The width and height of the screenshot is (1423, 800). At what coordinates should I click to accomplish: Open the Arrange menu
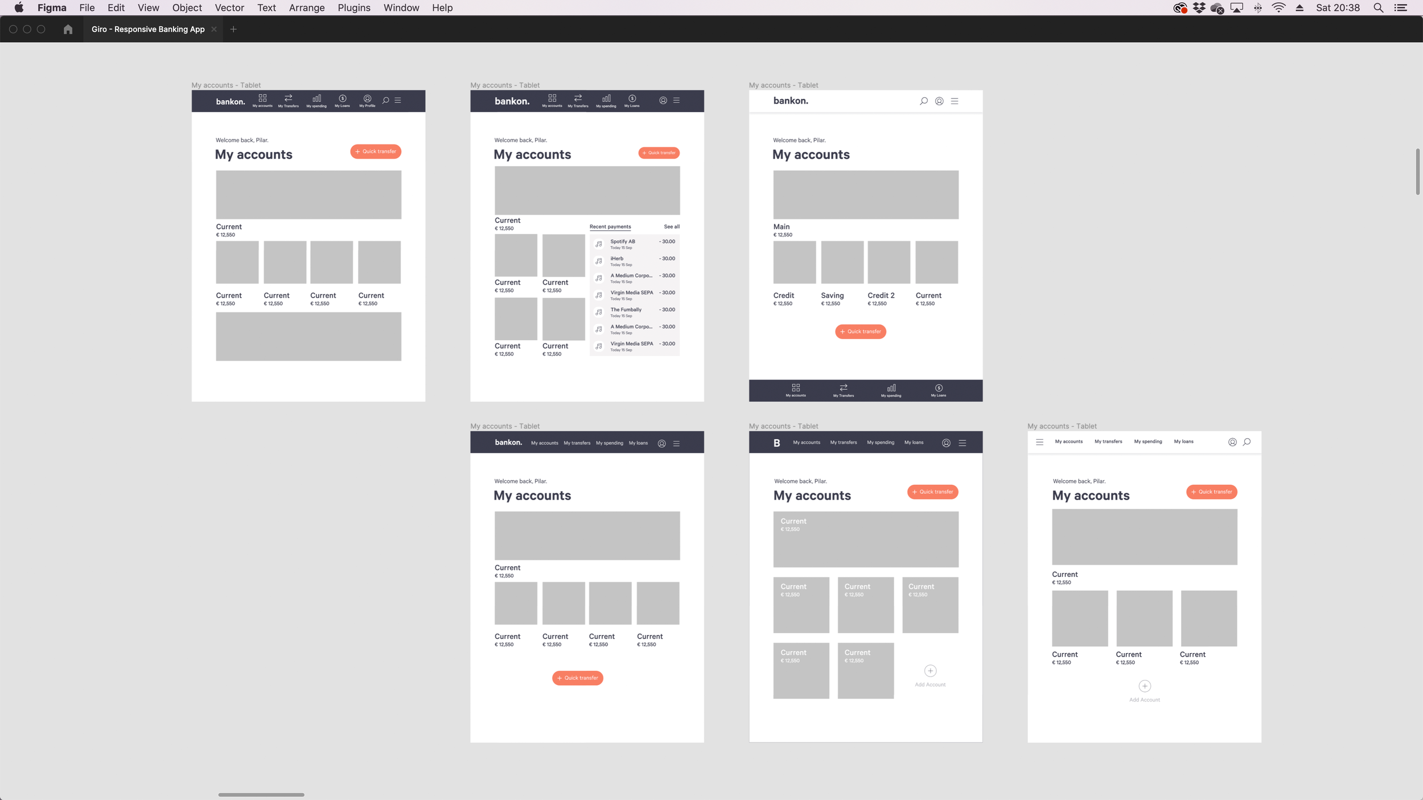coord(307,7)
